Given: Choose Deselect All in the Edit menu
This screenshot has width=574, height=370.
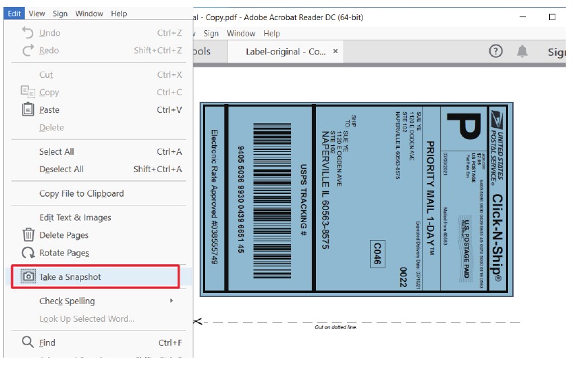Looking at the screenshot, I should pos(99,169).
